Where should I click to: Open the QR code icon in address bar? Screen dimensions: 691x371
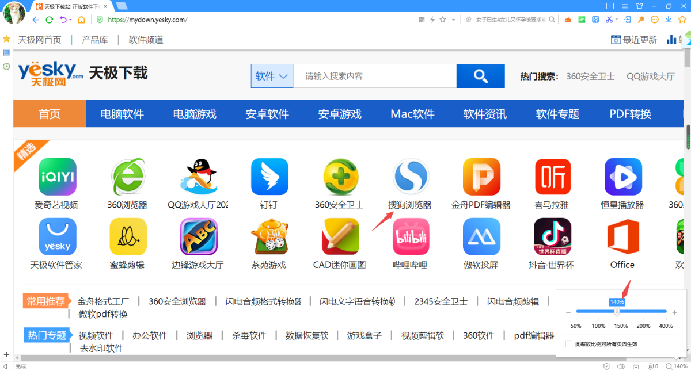coord(422,20)
